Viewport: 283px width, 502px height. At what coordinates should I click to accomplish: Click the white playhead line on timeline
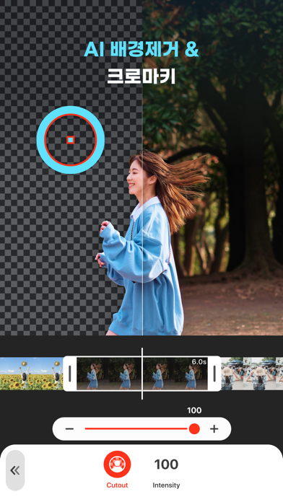point(142,374)
